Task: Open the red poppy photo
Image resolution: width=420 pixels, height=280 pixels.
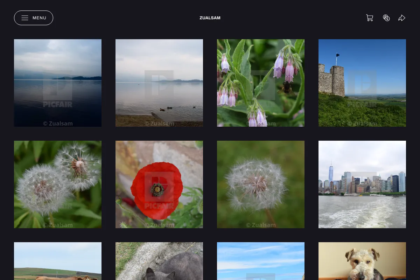Action: click(x=159, y=184)
